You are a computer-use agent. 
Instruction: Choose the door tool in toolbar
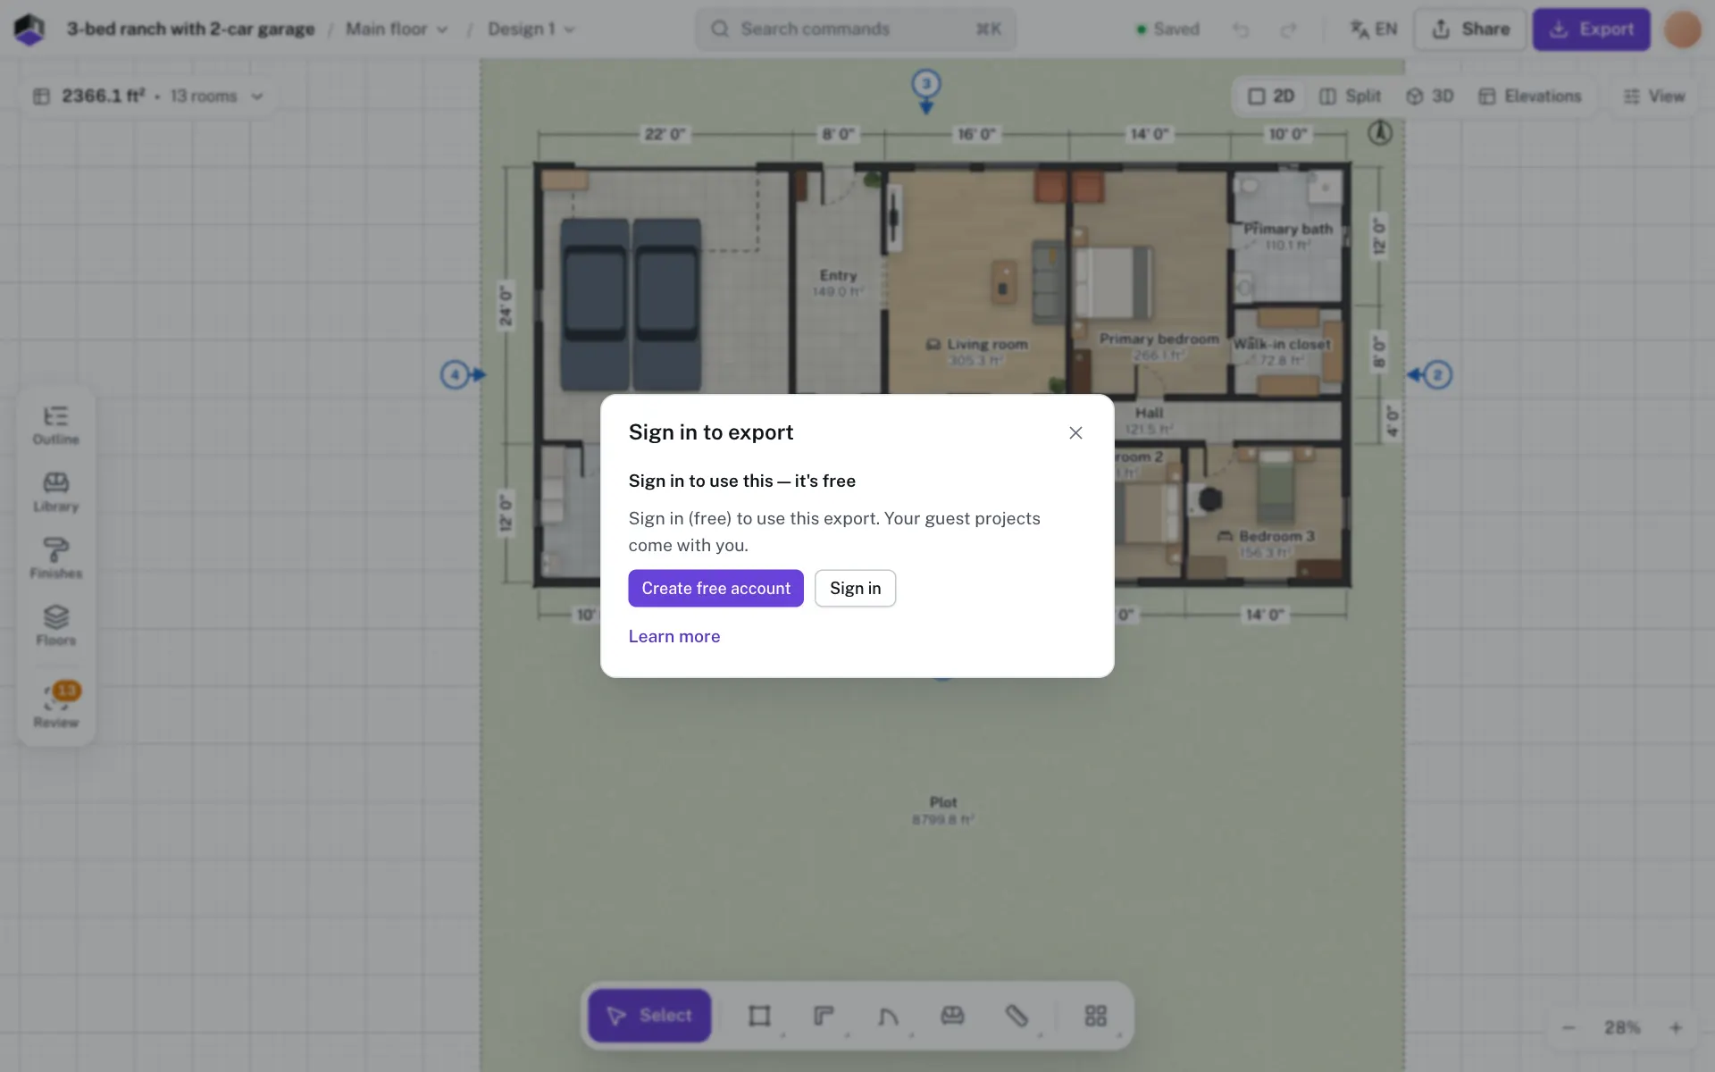tap(888, 1016)
